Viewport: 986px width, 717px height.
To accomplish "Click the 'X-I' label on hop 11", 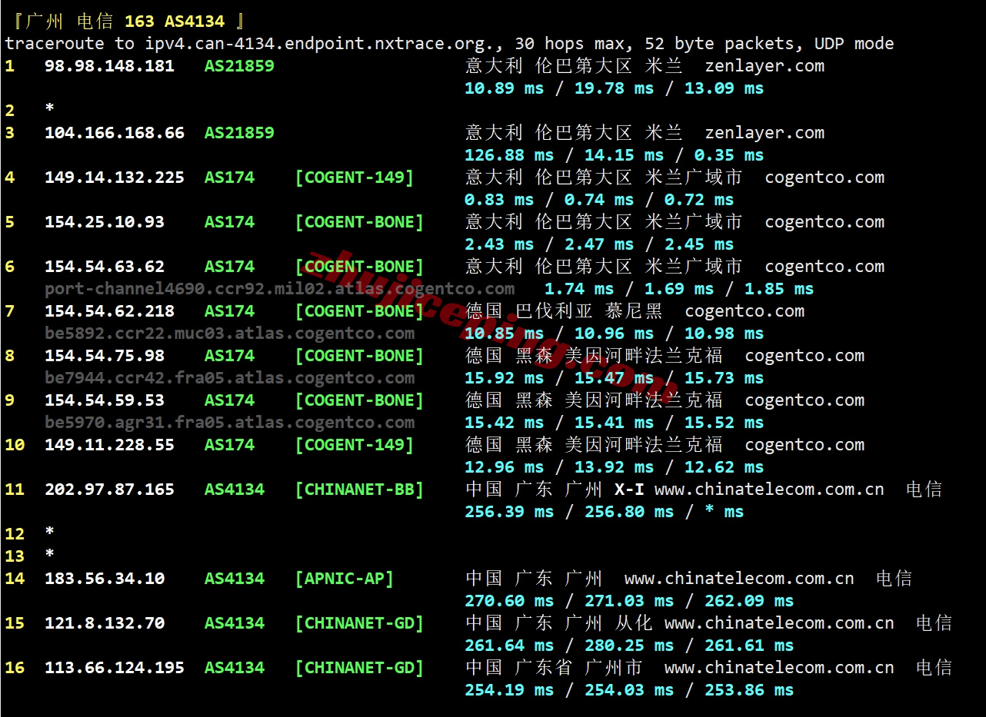I will pos(629,490).
